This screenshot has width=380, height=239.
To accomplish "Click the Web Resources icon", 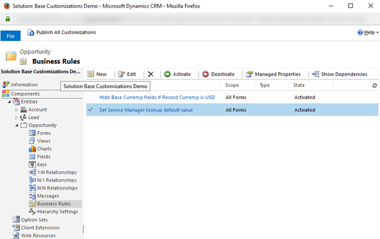I will tap(16, 235).
